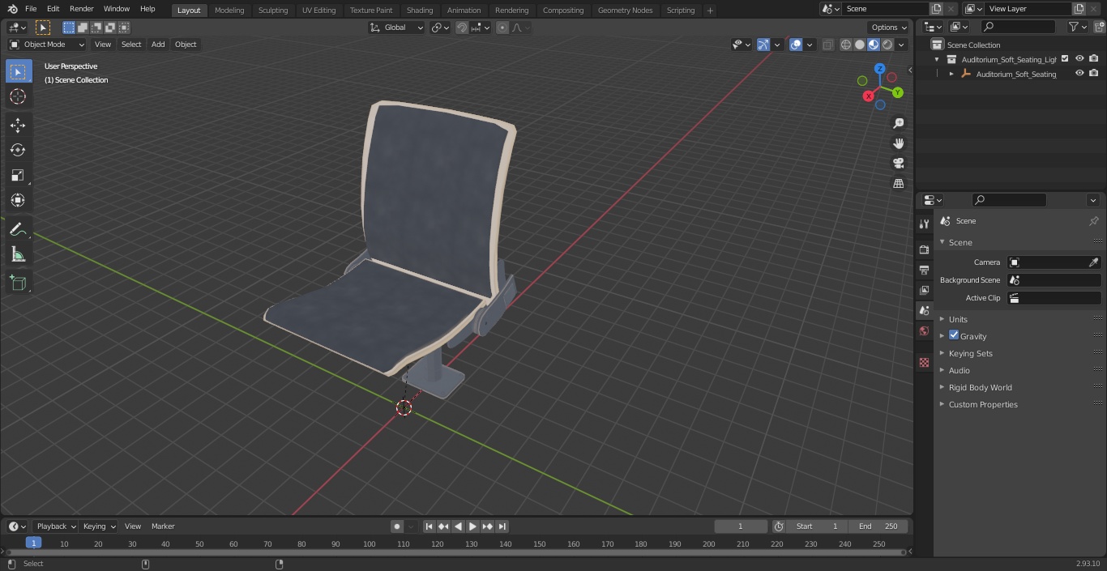Toggle X-ray mode in viewport header
Image resolution: width=1107 pixels, height=571 pixels.
point(827,45)
